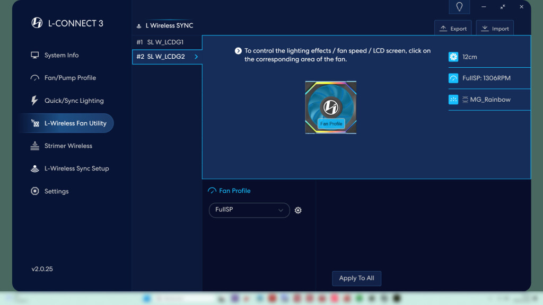The image size is (543, 305).
Task: Click the Export button
Action: pyautogui.click(x=453, y=29)
